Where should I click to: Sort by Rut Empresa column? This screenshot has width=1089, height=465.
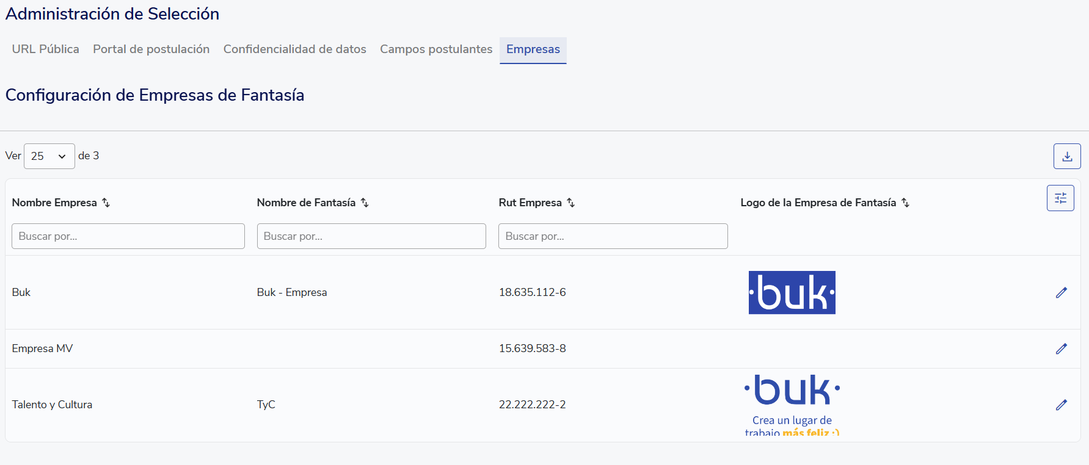point(570,203)
